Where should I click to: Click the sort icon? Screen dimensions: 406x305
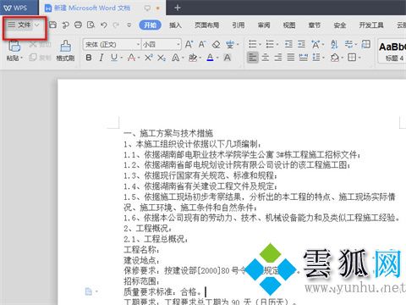(334, 44)
